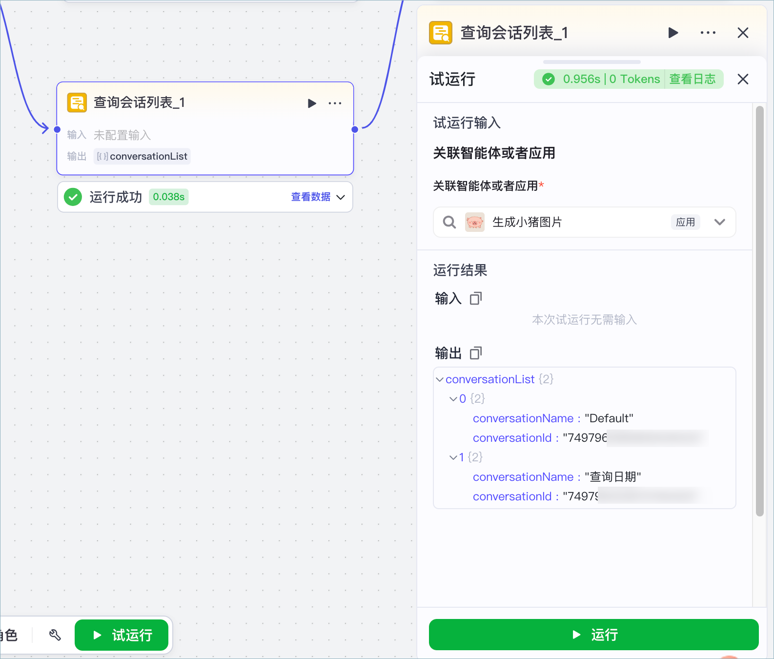Close the 查询会话列表_1 side panel
Viewport: 774px width, 659px height.
[743, 33]
